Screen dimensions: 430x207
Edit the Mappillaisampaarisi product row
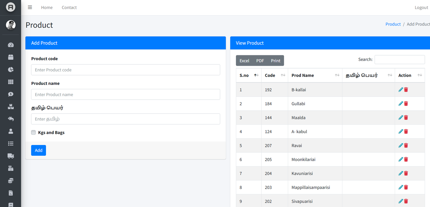pyautogui.click(x=401, y=187)
